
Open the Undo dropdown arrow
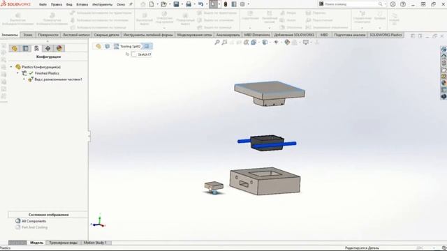click(x=207, y=4)
